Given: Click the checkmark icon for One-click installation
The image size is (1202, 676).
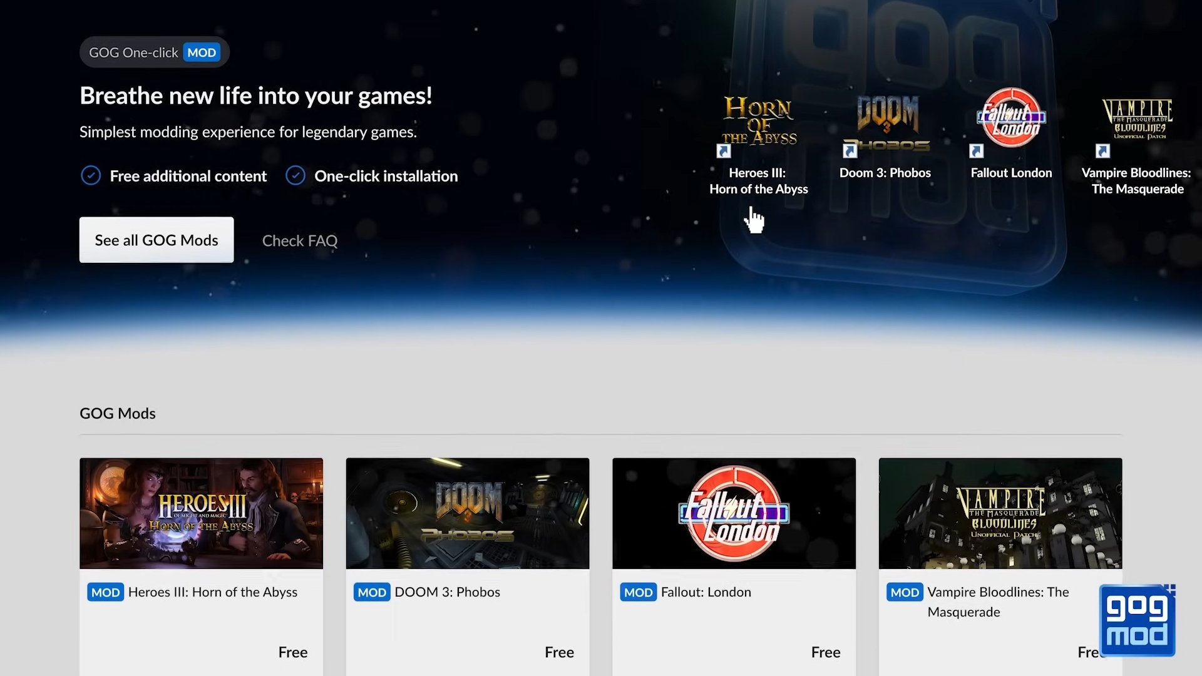Looking at the screenshot, I should pyautogui.click(x=295, y=175).
